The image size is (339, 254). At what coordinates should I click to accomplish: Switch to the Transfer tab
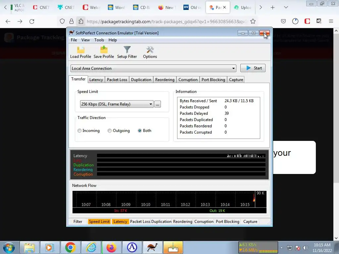pyautogui.click(x=78, y=79)
